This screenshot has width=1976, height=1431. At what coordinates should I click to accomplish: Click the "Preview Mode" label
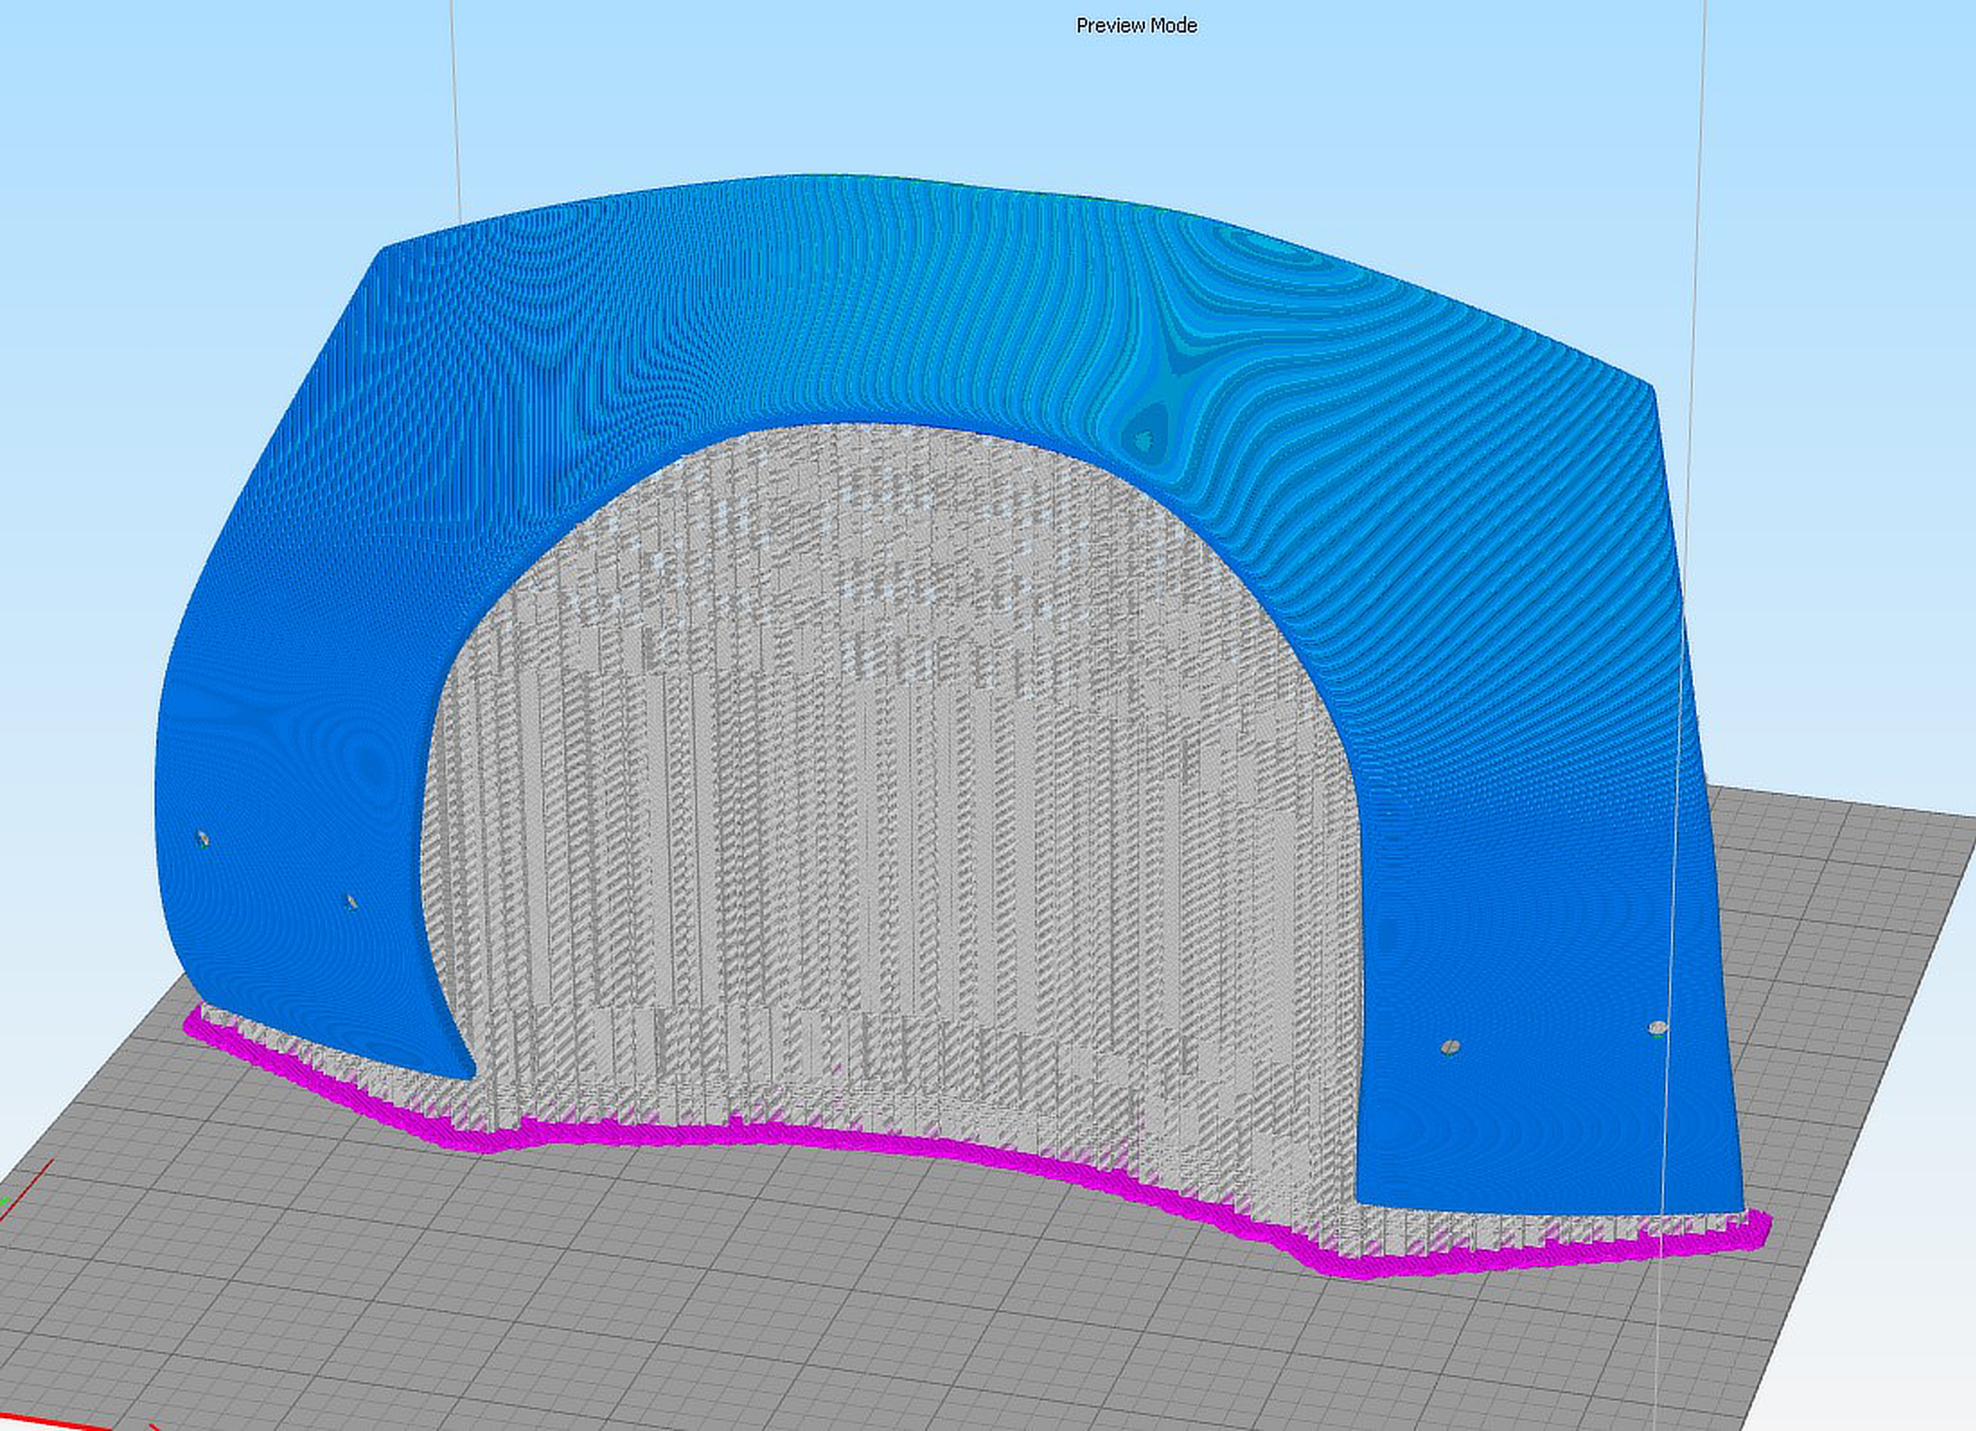coord(1136,26)
